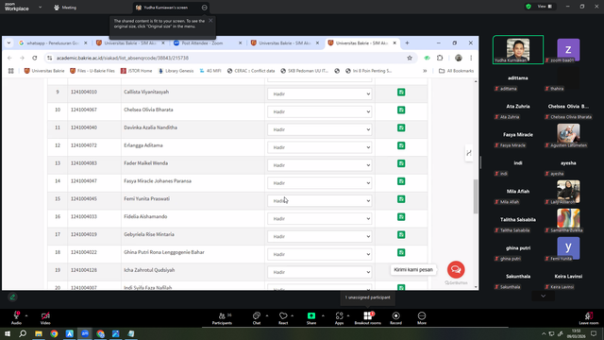Open attendance dropdown for Icha Zahrotul Qudsiyah
604x340 pixels.
320,272
